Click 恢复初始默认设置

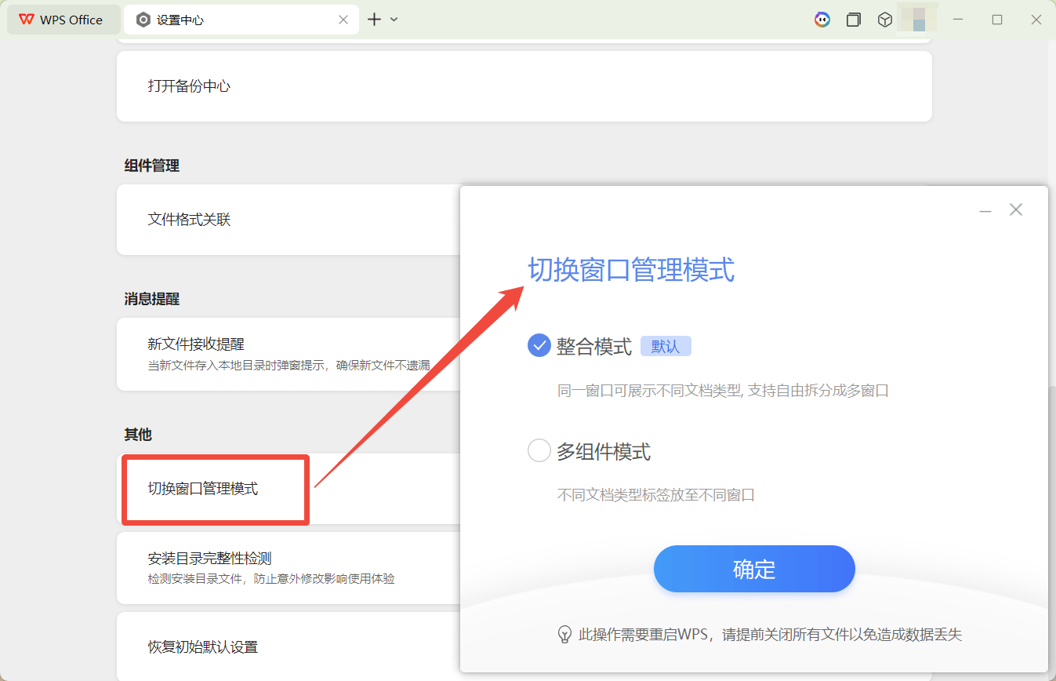click(x=288, y=646)
